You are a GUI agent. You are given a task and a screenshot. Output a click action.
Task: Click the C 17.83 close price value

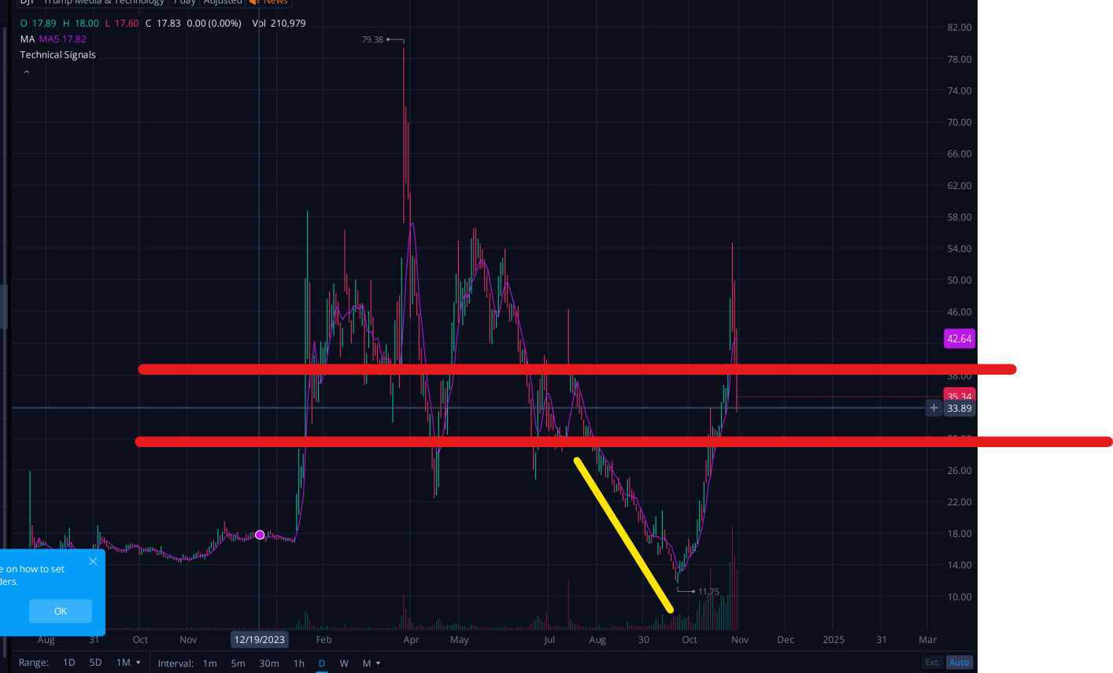click(x=163, y=24)
